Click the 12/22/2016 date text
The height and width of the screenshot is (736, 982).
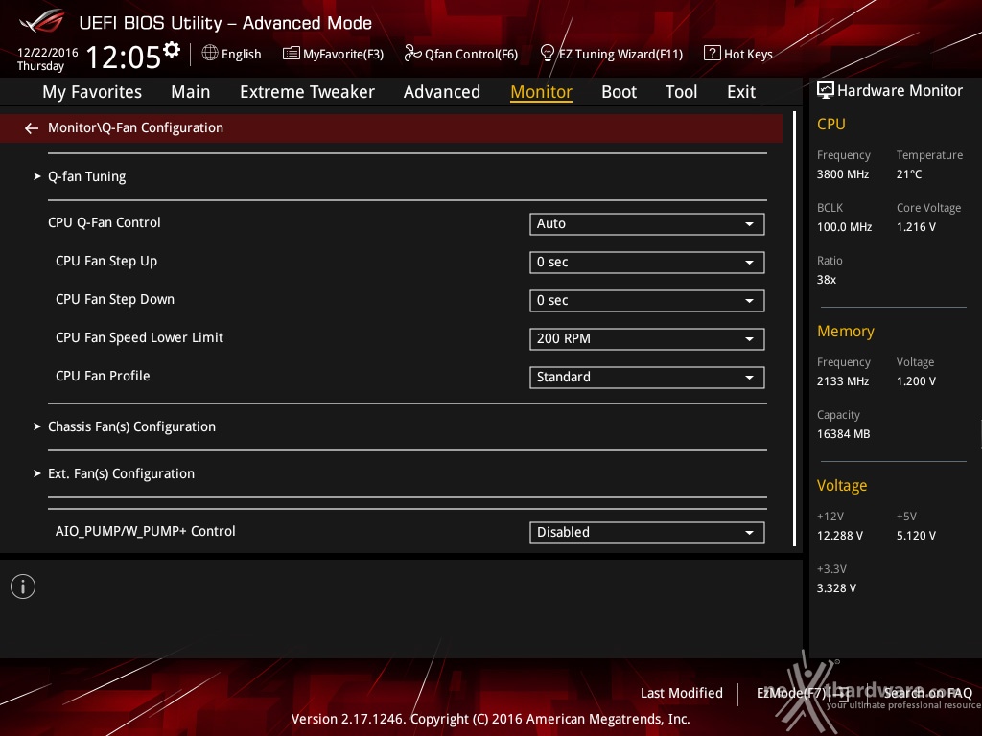(x=48, y=53)
